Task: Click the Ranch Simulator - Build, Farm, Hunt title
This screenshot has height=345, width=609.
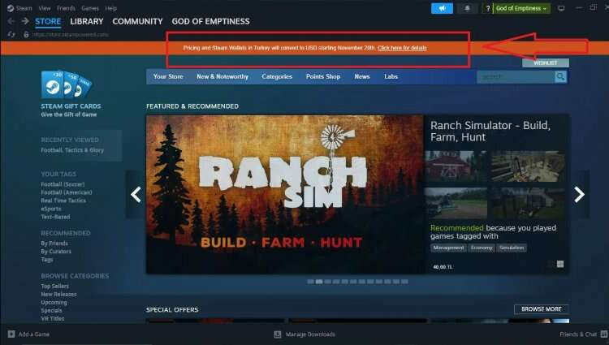Action: point(490,132)
